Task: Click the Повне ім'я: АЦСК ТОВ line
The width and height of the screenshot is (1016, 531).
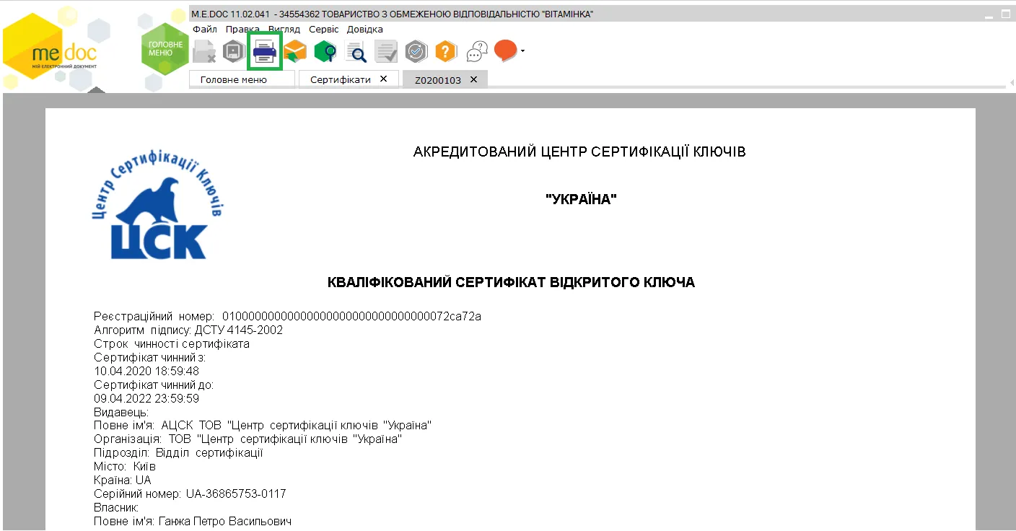Action: tap(263, 426)
